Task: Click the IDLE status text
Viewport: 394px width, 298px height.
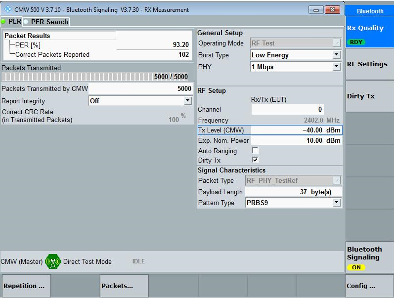Action: [x=138, y=261]
